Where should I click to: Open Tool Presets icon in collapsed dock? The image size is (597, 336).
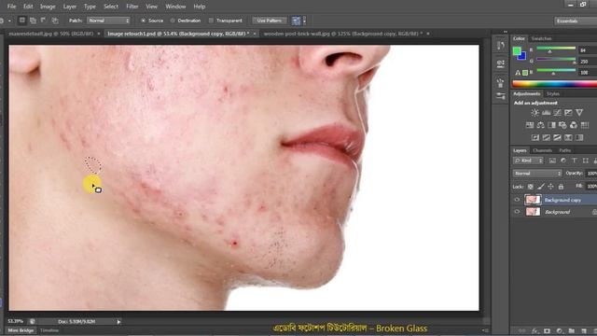point(500,97)
